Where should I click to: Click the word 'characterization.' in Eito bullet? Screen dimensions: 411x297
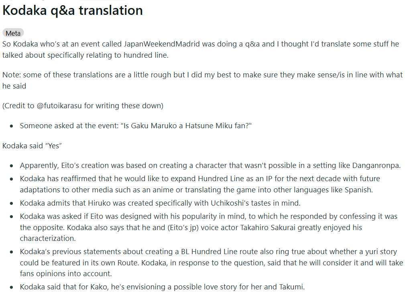tap(48, 238)
